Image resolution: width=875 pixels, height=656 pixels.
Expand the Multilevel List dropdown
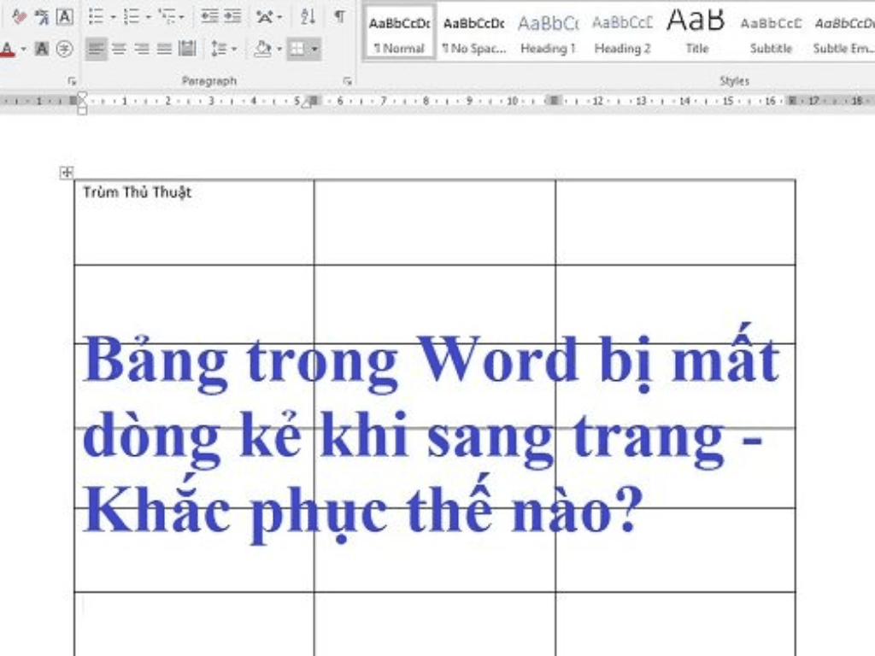(x=179, y=15)
